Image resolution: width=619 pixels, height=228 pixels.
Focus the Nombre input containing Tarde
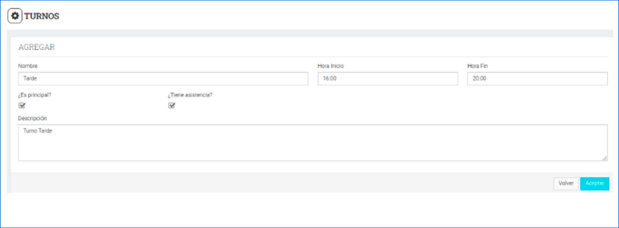[163, 78]
